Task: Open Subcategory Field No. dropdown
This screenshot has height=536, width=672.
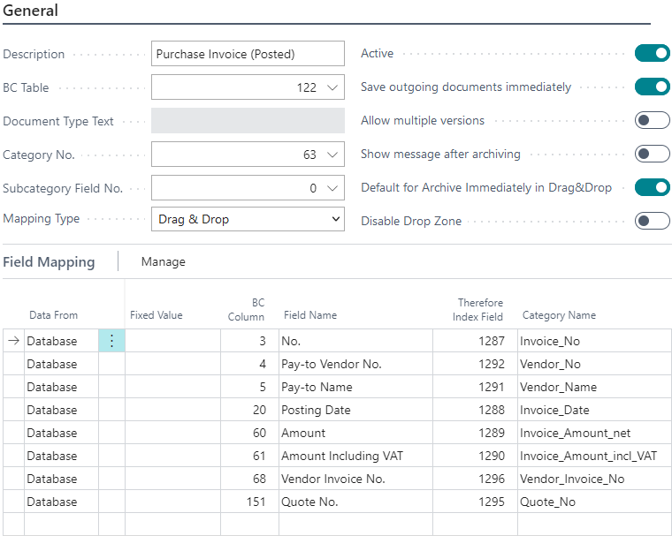Action: (x=332, y=188)
